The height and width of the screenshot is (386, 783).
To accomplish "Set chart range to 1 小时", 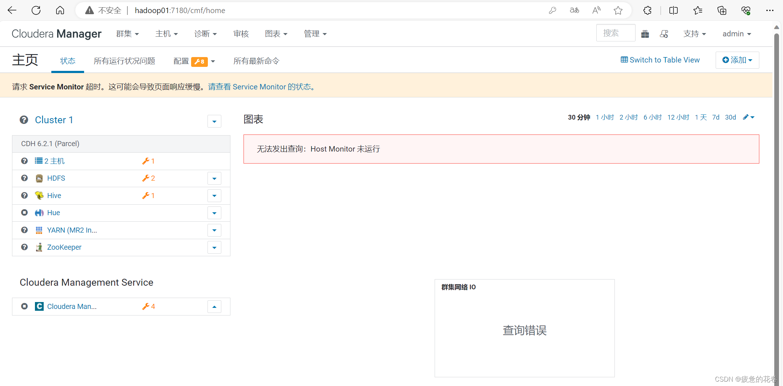I will coord(605,117).
